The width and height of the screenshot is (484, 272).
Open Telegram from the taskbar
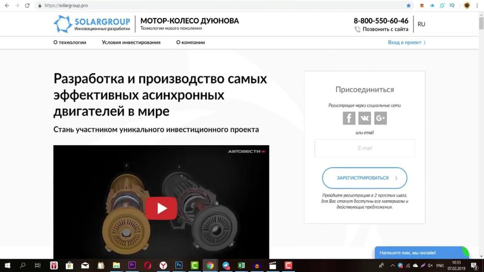click(x=226, y=266)
